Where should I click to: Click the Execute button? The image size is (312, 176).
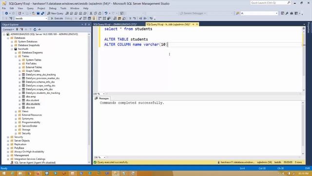pos(57,19)
